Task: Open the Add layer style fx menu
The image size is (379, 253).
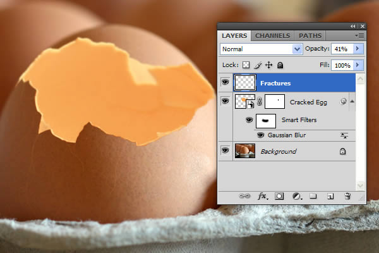Action: point(263,196)
